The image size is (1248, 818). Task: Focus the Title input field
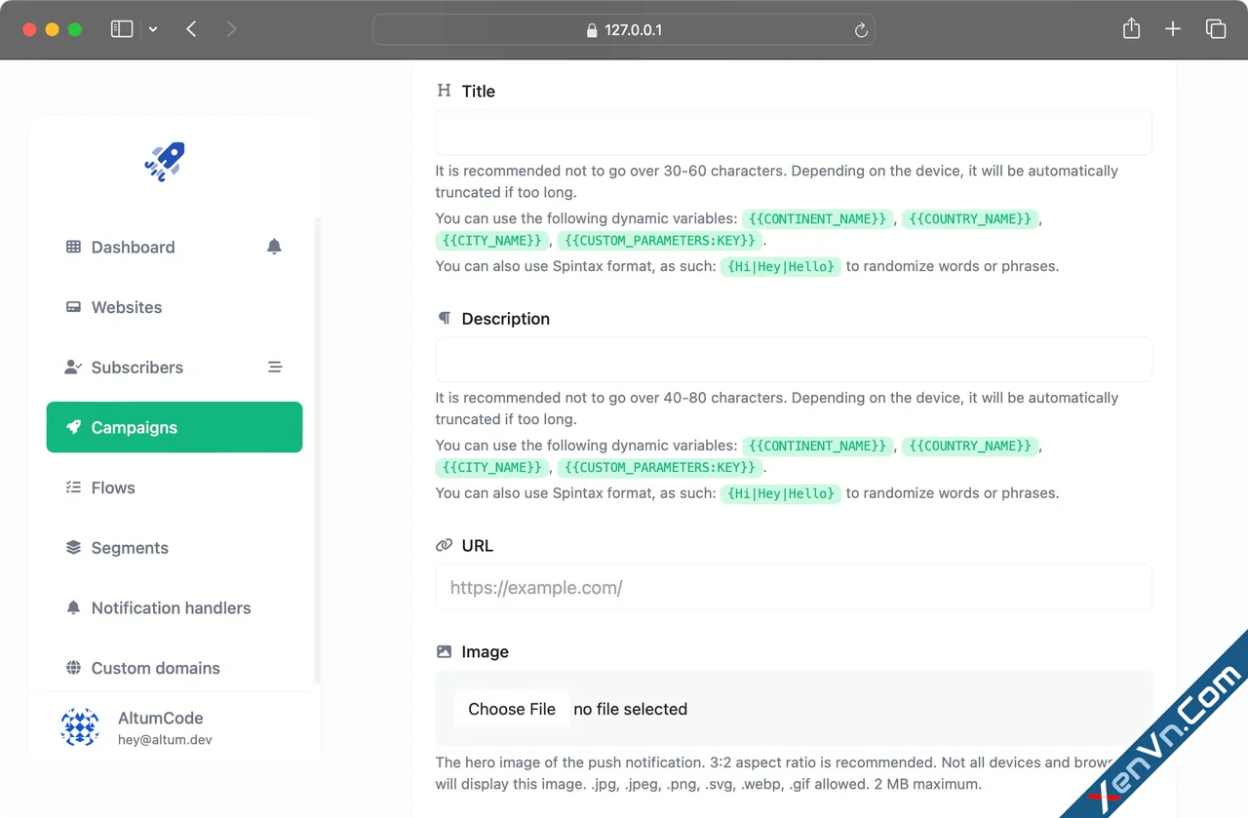pyautogui.click(x=794, y=133)
